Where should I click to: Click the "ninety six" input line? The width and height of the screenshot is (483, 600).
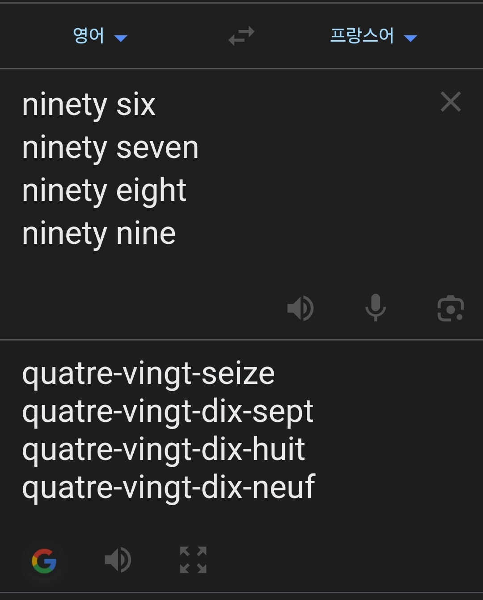point(89,105)
